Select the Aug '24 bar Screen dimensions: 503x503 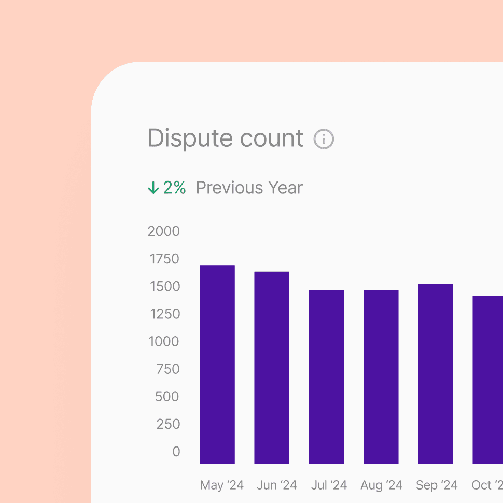(x=381, y=377)
